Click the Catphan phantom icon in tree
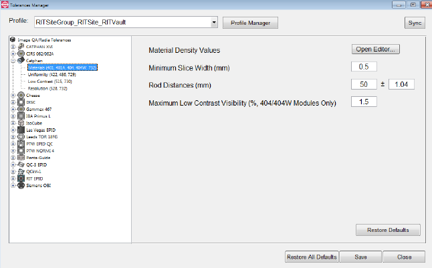The height and width of the screenshot is (268, 432). coord(21,60)
